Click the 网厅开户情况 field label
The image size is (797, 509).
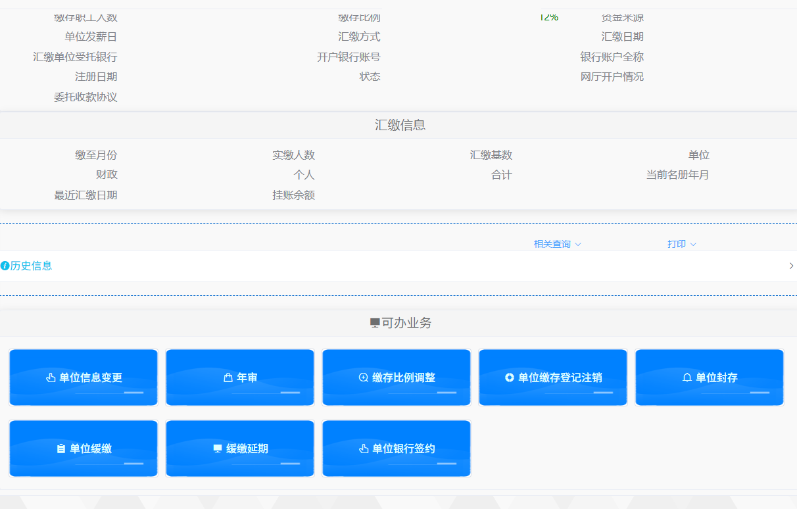(x=612, y=77)
